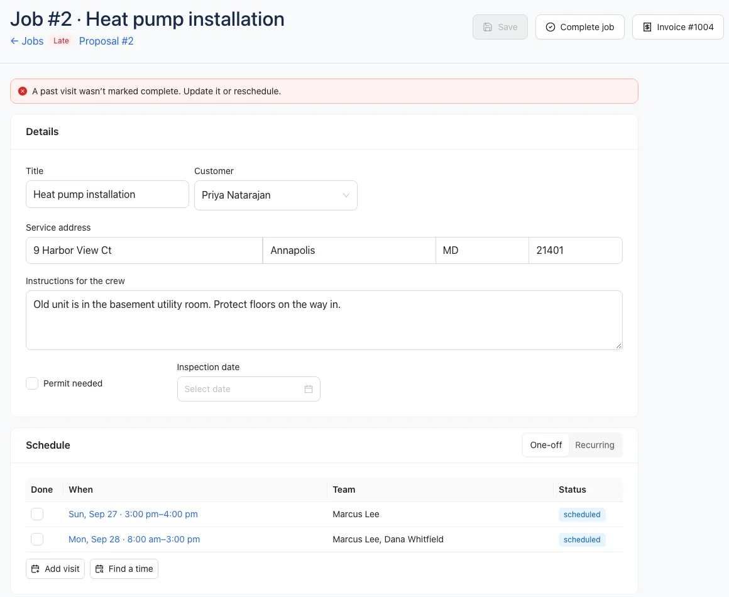This screenshot has height=597, width=729.
Task: Click the Add visit button
Action: 55,569
